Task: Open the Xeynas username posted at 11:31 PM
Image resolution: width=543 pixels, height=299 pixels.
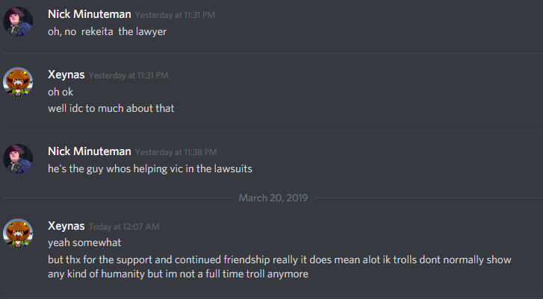Action: click(66, 75)
